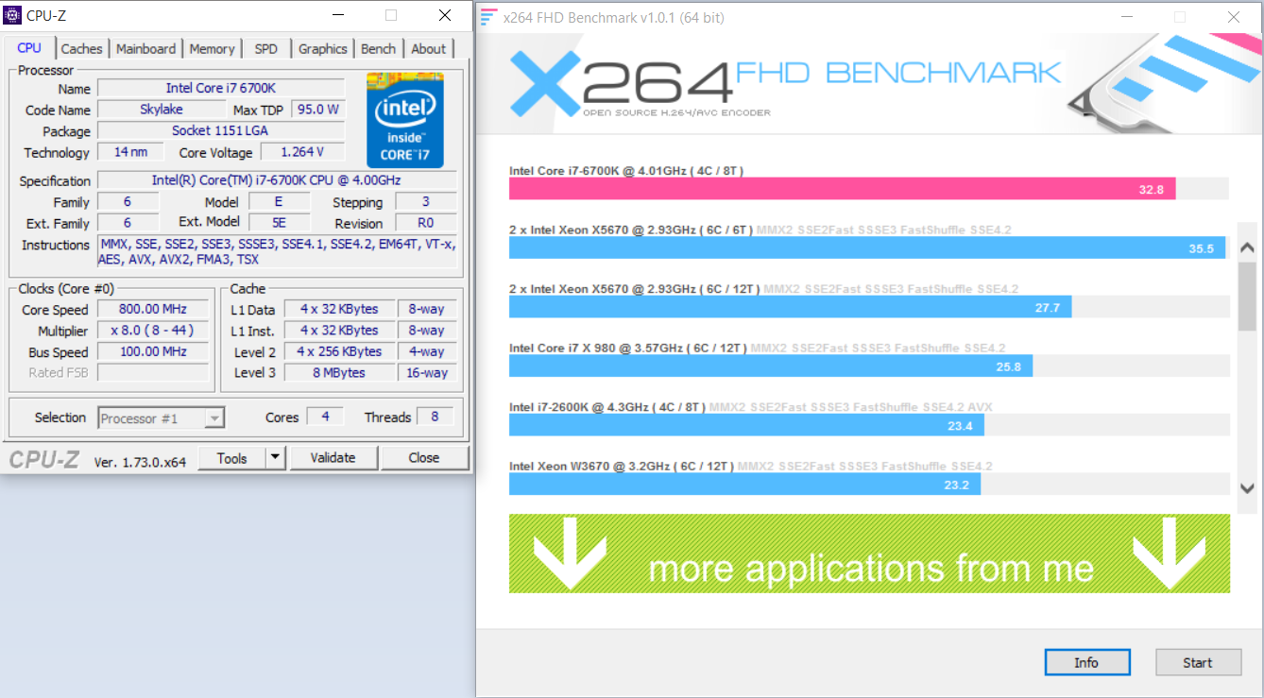Switch to the Graphics tab
1264x698 pixels.
(x=323, y=49)
